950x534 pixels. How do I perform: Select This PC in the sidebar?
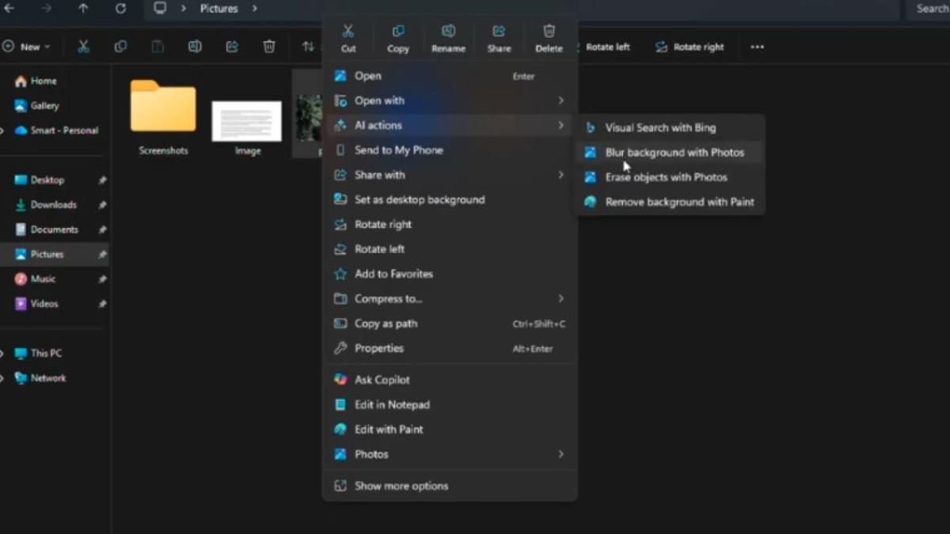tap(37, 353)
